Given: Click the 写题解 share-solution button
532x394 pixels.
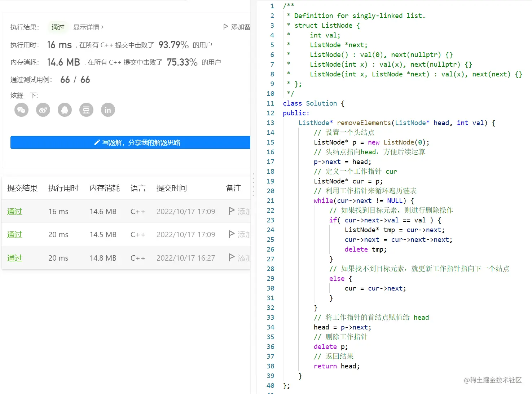Looking at the screenshot, I should [130, 142].
